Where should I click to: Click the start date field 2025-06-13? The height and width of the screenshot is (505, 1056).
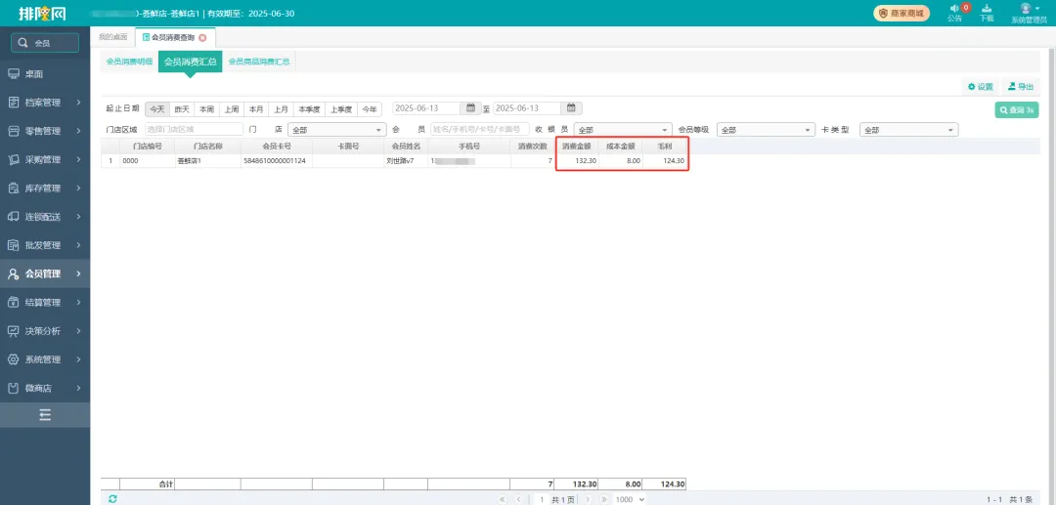coord(427,108)
